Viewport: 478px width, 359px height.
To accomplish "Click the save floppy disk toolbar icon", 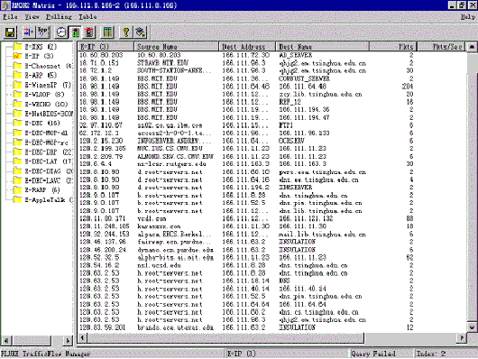I will [x=10, y=32].
